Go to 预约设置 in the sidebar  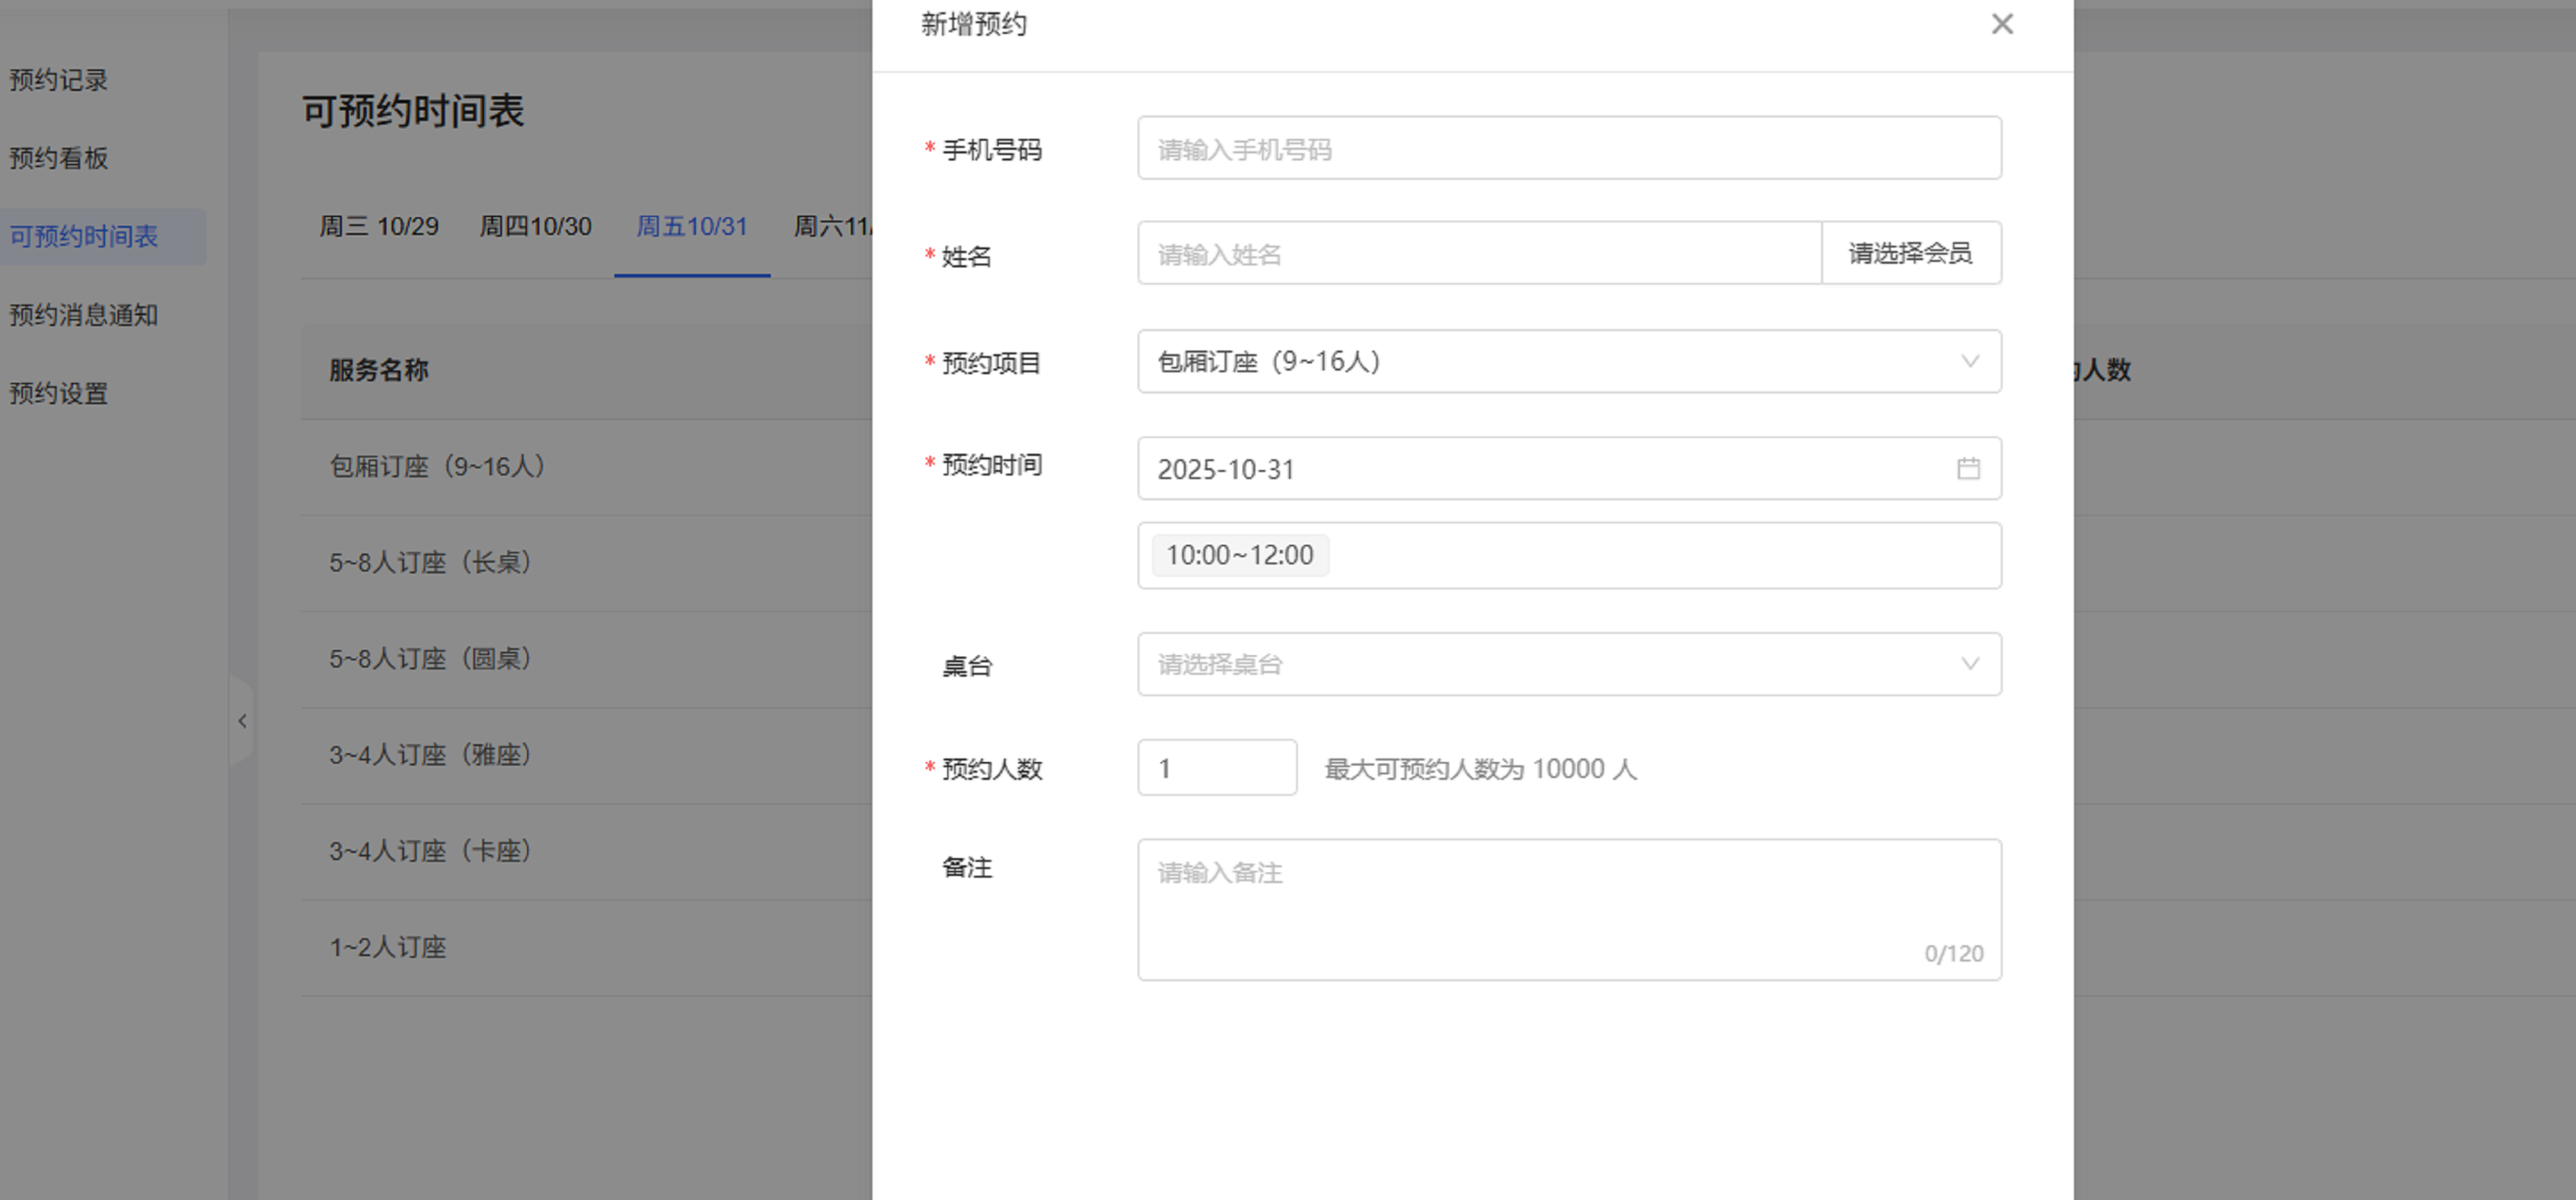pyautogui.click(x=59, y=393)
